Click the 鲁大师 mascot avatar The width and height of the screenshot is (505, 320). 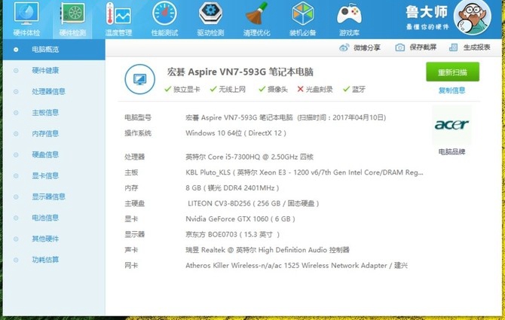click(473, 17)
